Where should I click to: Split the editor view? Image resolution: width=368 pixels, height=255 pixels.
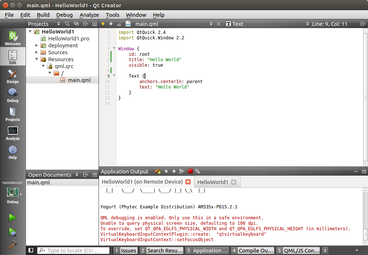(x=363, y=24)
